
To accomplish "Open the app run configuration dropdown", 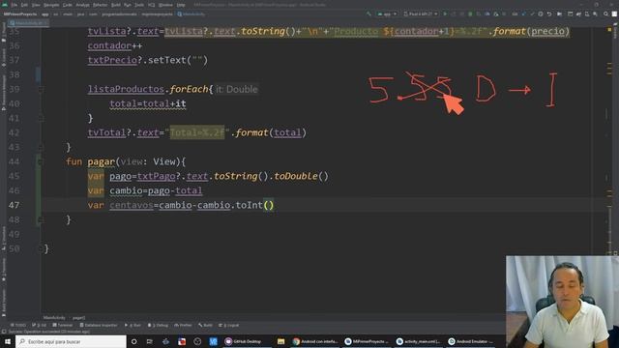I will tap(387, 14).
